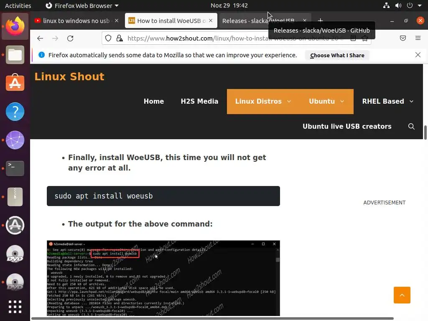Image resolution: width=428 pixels, height=321 pixels.
Task: View site security padlock info
Action: click(x=119, y=38)
